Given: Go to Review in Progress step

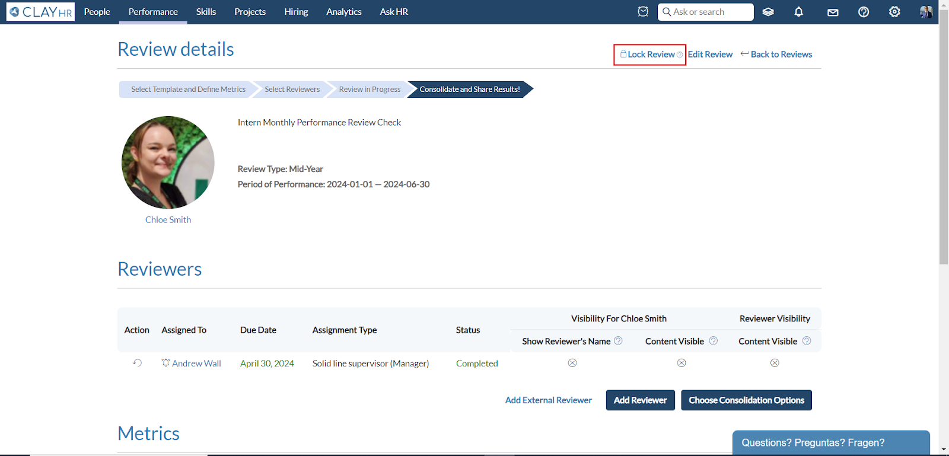Looking at the screenshot, I should [370, 90].
